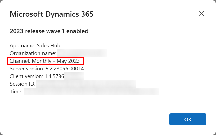Click the Time label
216x135 pixels.
16,92
